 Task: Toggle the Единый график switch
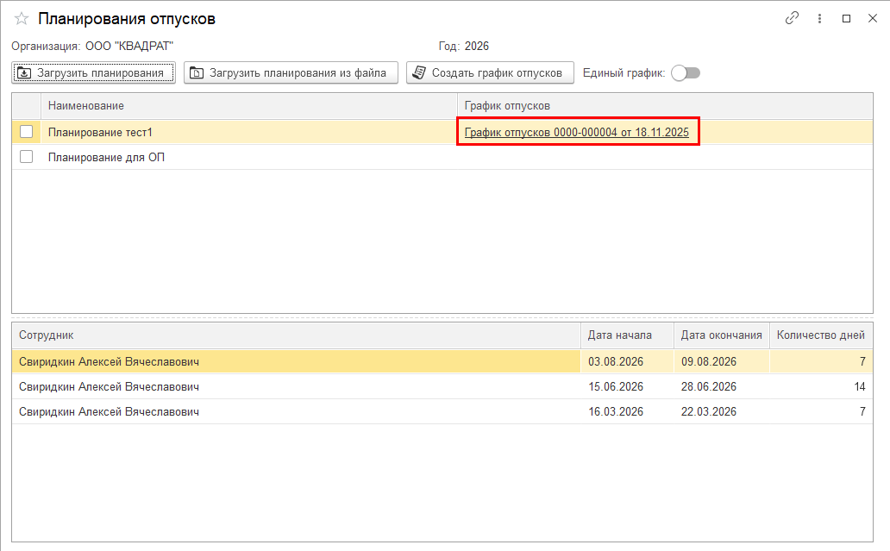pyautogui.click(x=686, y=73)
